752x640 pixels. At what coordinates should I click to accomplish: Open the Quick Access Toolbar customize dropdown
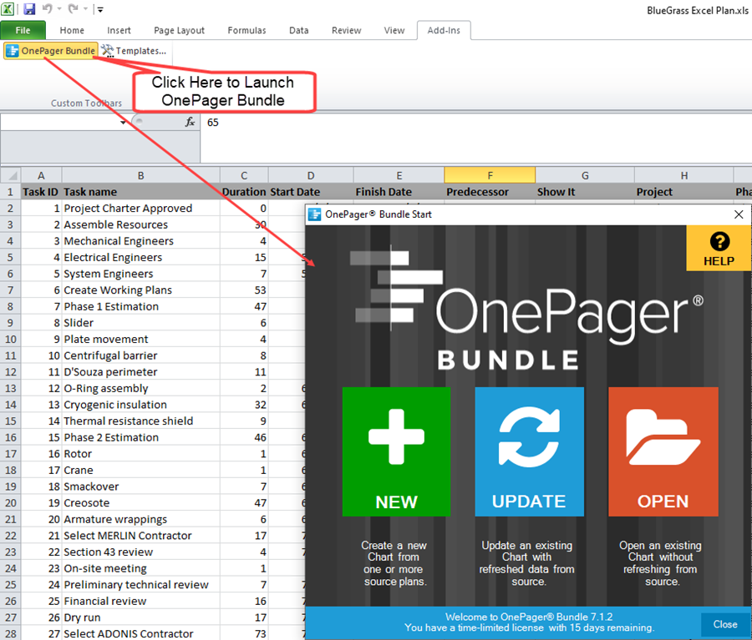[x=99, y=9]
